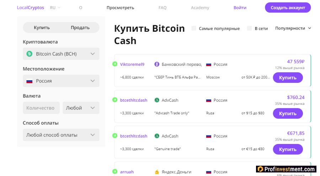This screenshot has height=176, width=320.
Task: Click the Войти login link
Action: (x=240, y=8)
